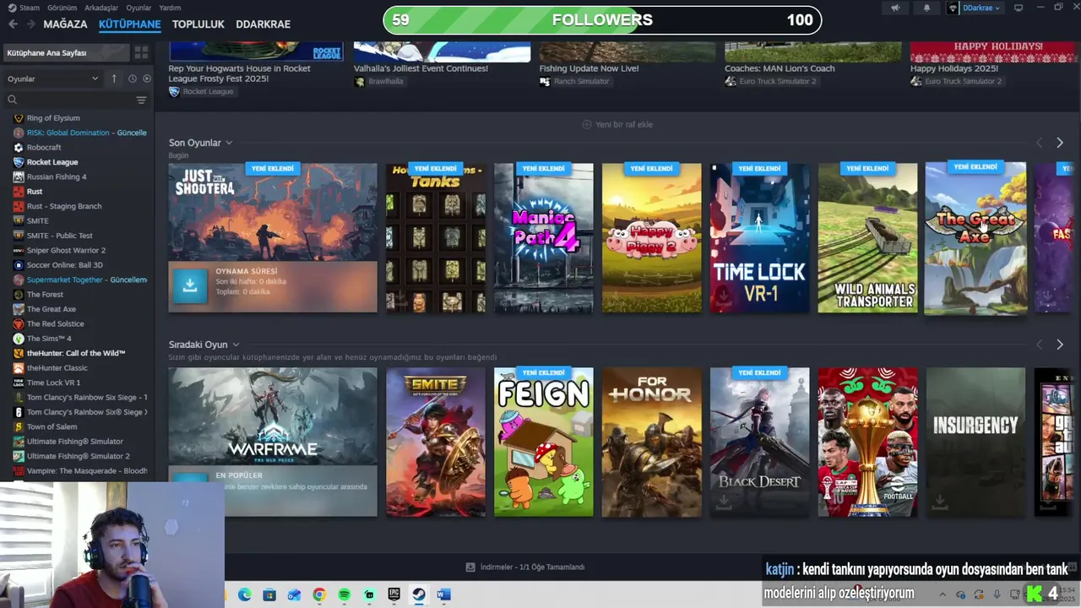Open the DDARKRAE profile tab
Viewport: 1081px width, 608px height.
pyautogui.click(x=263, y=24)
